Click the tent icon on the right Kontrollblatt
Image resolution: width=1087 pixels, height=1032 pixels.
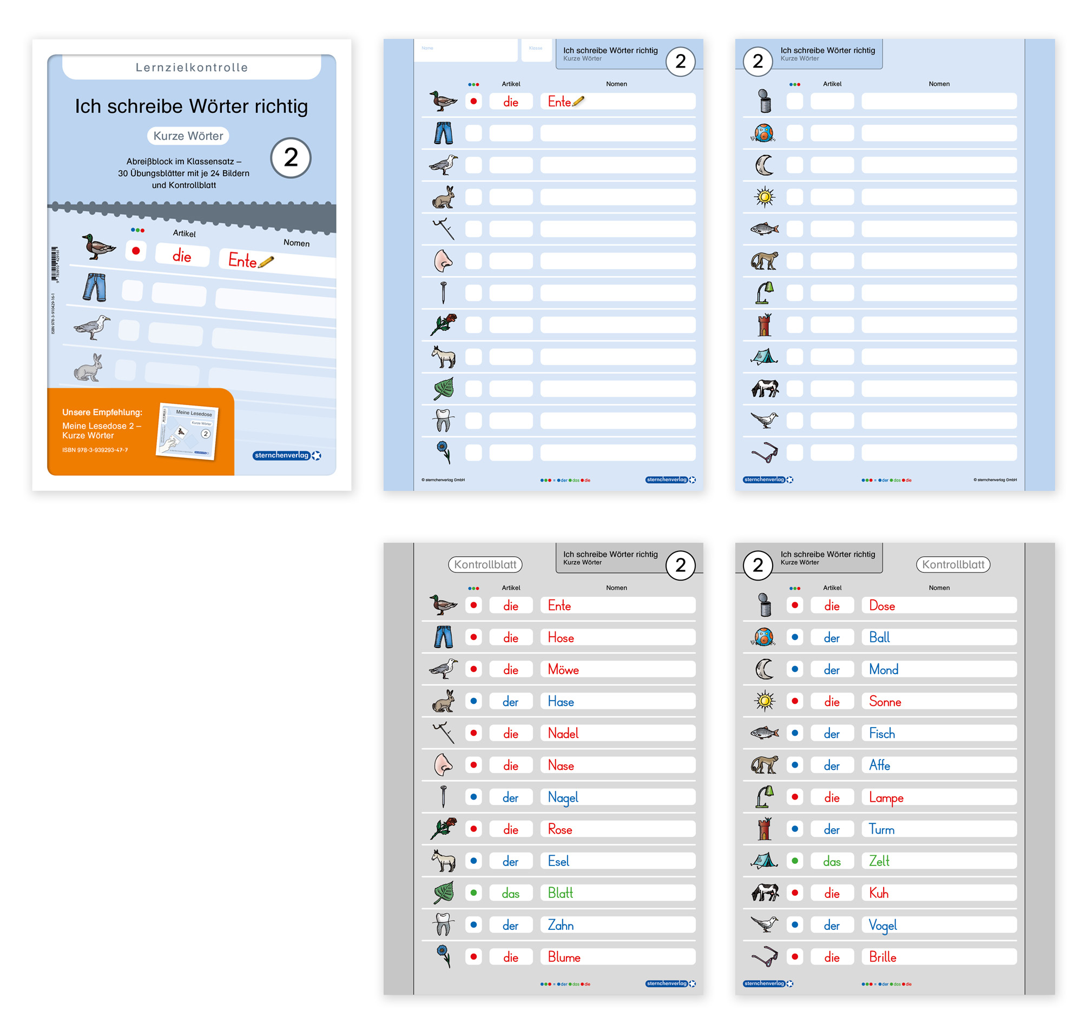point(764,861)
